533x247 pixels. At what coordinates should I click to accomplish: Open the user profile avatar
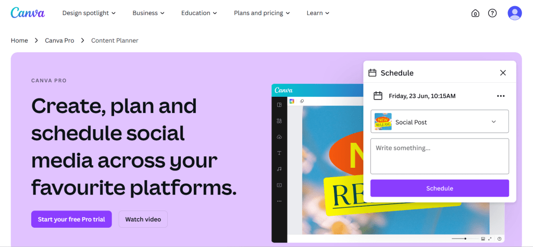pyautogui.click(x=515, y=13)
